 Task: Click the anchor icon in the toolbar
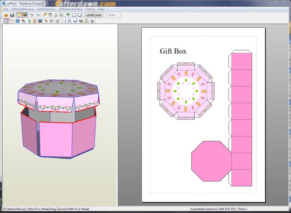[x=56, y=15]
